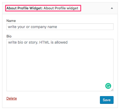The height and width of the screenshot is (110, 120).
Task: Click the resize grip of the Bio textarea
Action: tap(112, 90)
